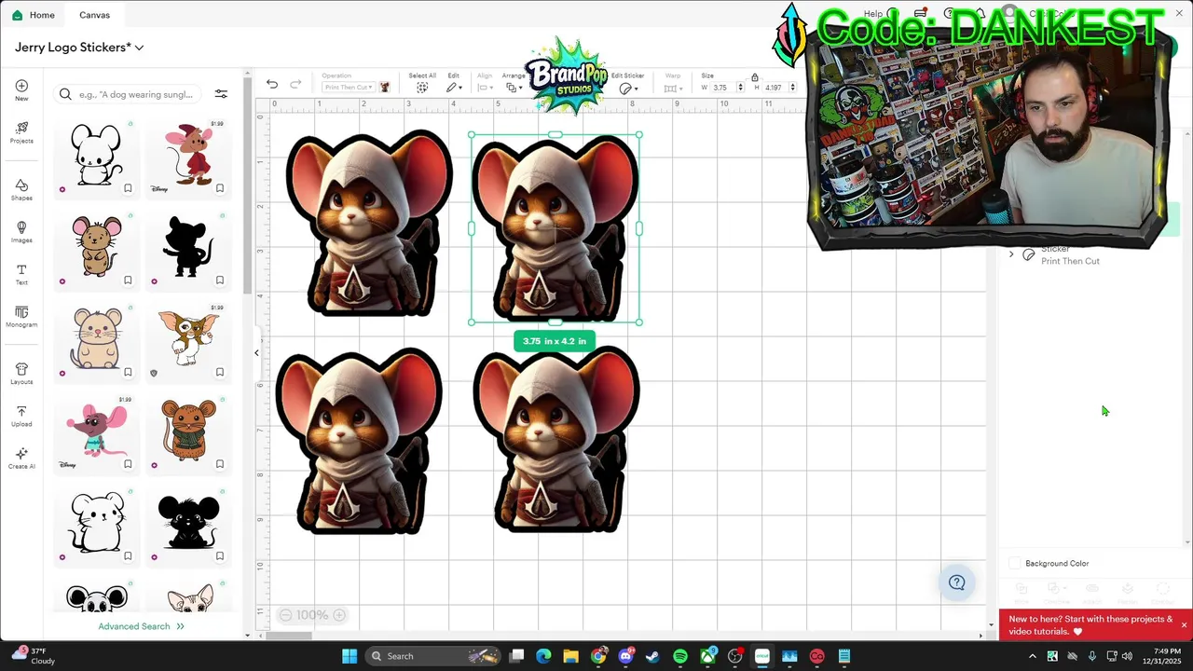
Task: Click the Width size input field
Action: click(x=722, y=88)
